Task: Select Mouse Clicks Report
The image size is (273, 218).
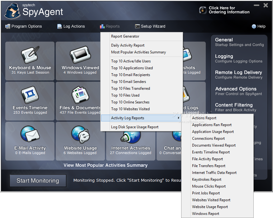Action: pos(217,186)
